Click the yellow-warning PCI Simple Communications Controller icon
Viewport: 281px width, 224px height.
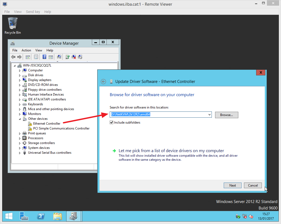coord(30,128)
